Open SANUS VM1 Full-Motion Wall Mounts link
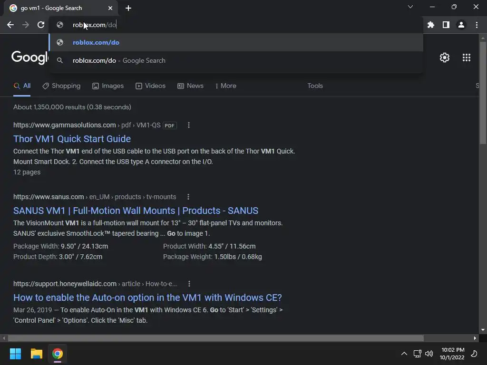This screenshot has height=365, width=487. coord(136,211)
